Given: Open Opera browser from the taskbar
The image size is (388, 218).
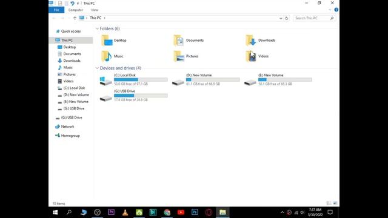Looking at the screenshot, I should [209, 213].
